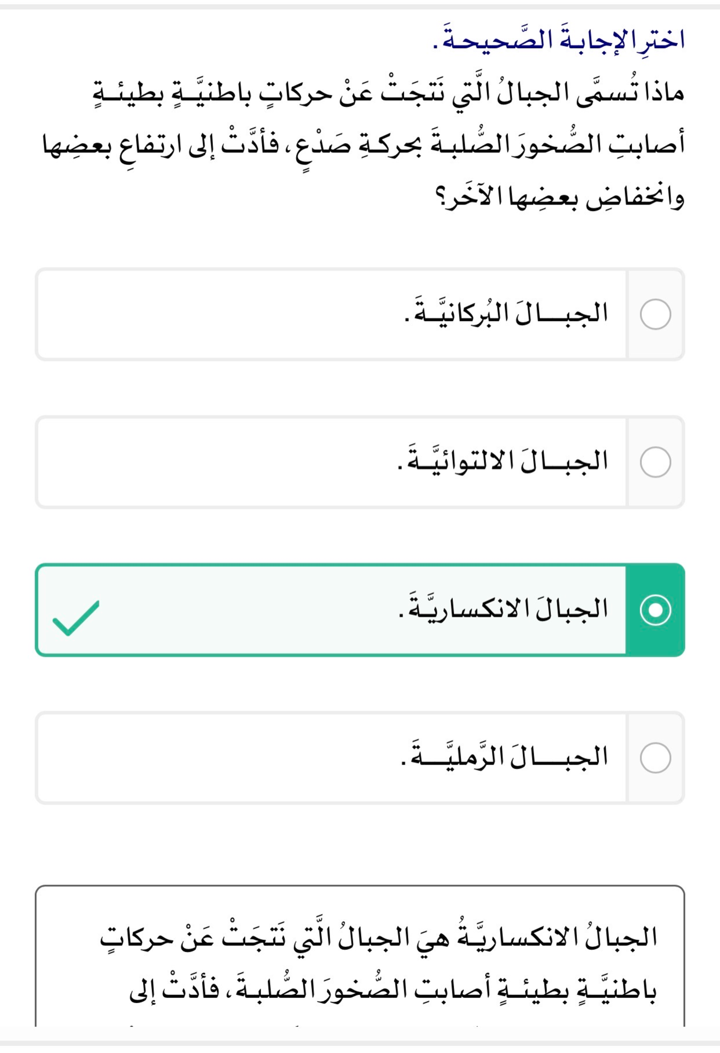Click blank space inside the الالتوائية answer card
720x1053 pixels.
[204, 462]
